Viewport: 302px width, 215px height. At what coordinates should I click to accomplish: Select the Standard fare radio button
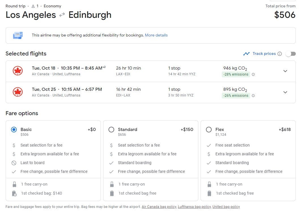(111, 130)
